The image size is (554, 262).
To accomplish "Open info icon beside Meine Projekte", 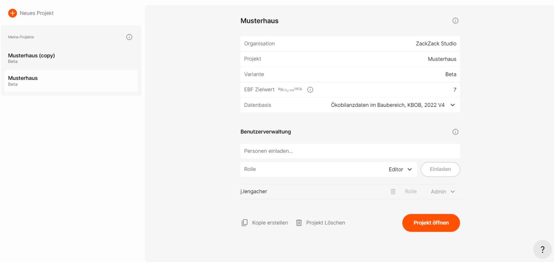I will [x=129, y=37].
